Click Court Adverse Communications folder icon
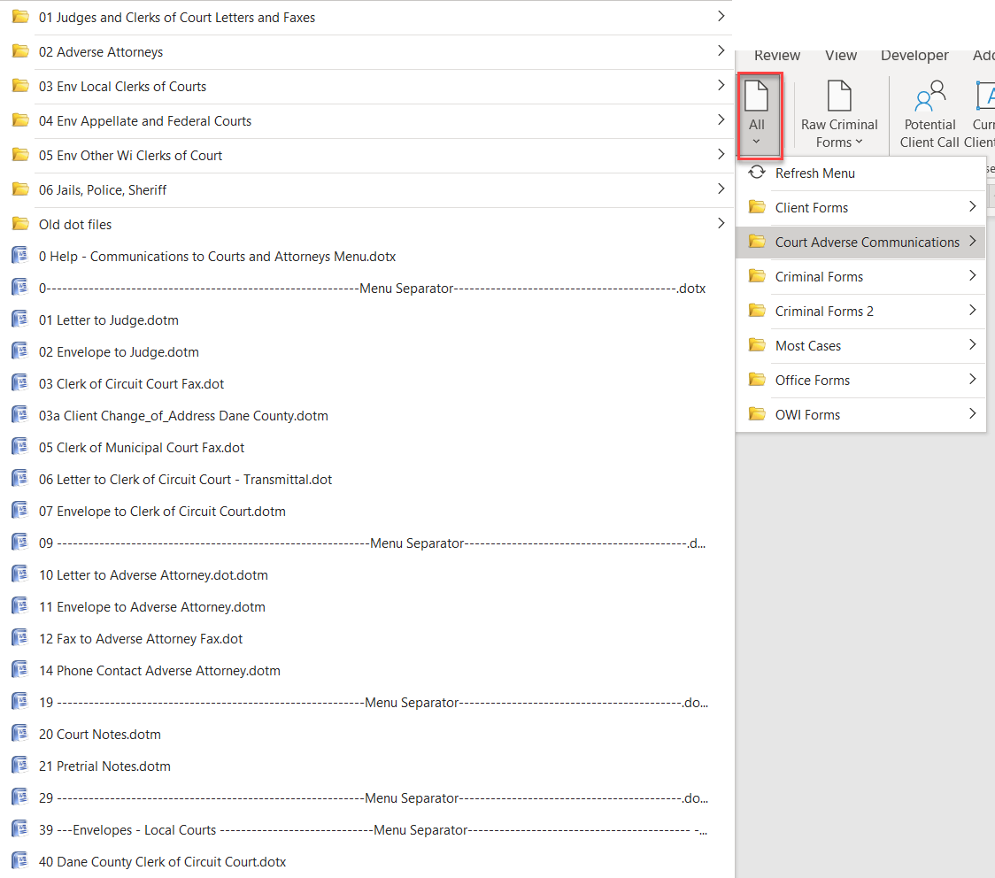 [x=756, y=241]
